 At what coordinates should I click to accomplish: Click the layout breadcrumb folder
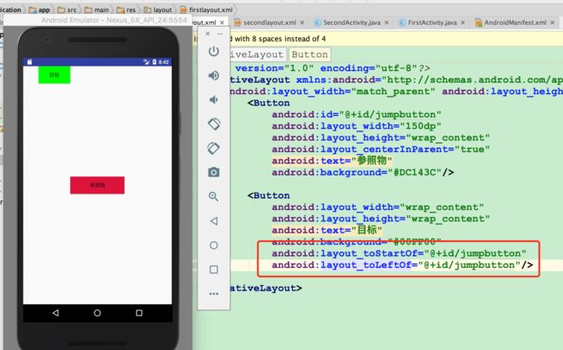158,10
